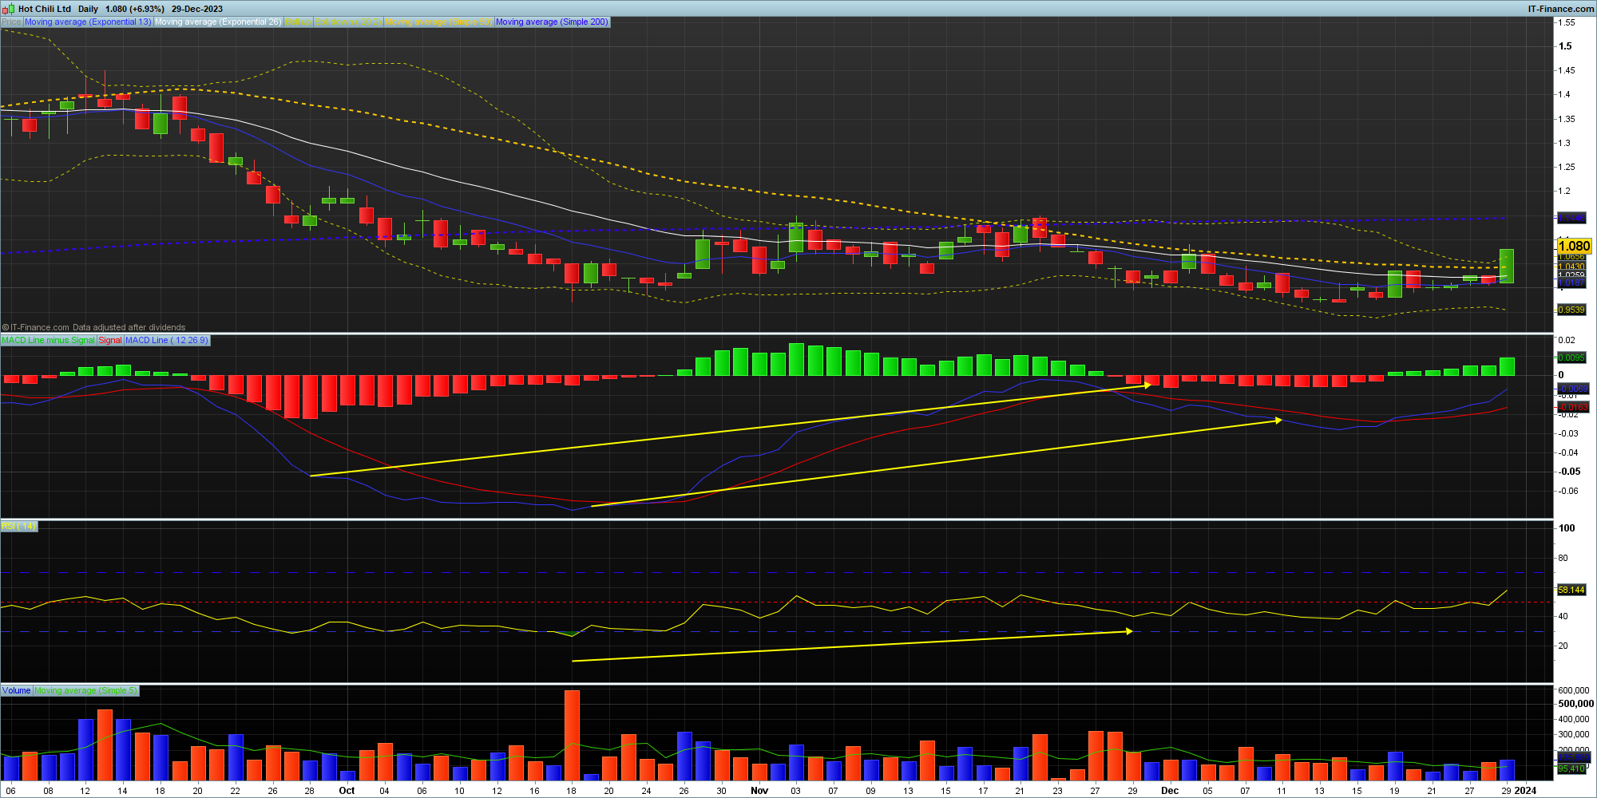Click the yellow 1.080 current price tag
1597x798 pixels.
[x=1574, y=247]
